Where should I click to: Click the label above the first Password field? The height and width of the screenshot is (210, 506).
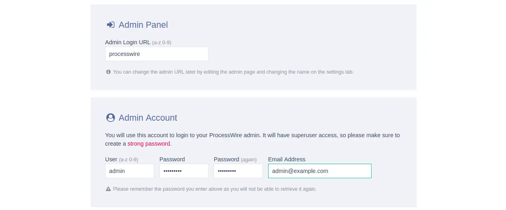pyautogui.click(x=172, y=159)
